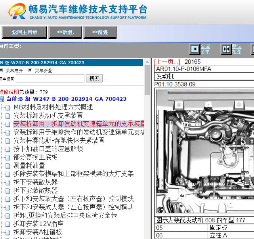The height and width of the screenshot is (239, 254).
Task: Open 按下加油口盖的应急解锁
Action: click(48, 149)
